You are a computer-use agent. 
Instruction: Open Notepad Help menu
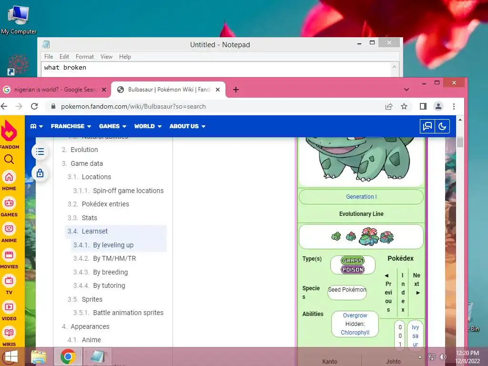pos(125,57)
